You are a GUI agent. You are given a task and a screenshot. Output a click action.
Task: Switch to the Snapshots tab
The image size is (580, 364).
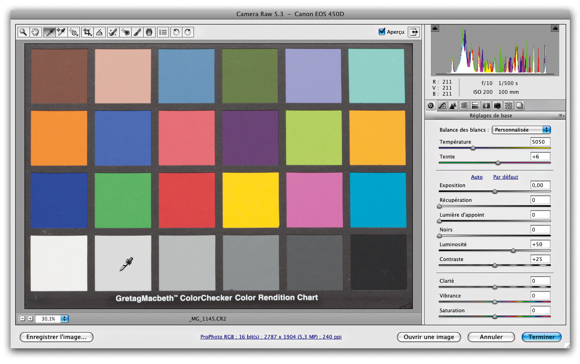[x=520, y=106]
